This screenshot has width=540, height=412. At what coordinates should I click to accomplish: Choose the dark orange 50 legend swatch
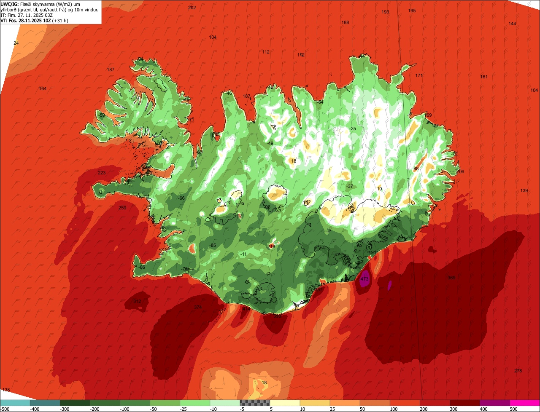[x=375, y=403]
